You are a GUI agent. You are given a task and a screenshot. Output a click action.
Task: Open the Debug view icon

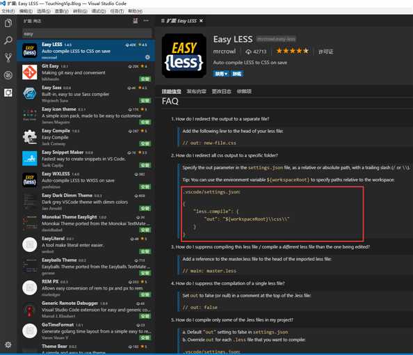tap(8, 75)
